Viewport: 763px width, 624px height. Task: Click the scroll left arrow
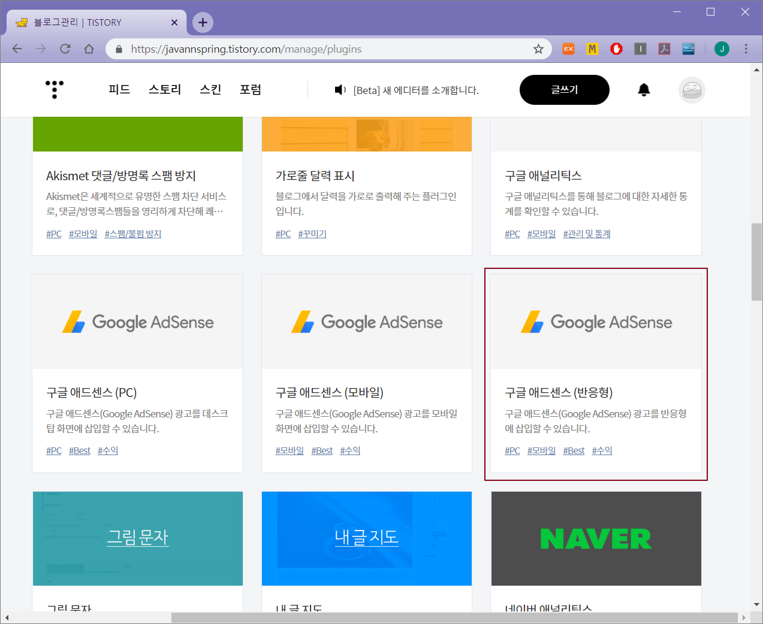[6, 617]
